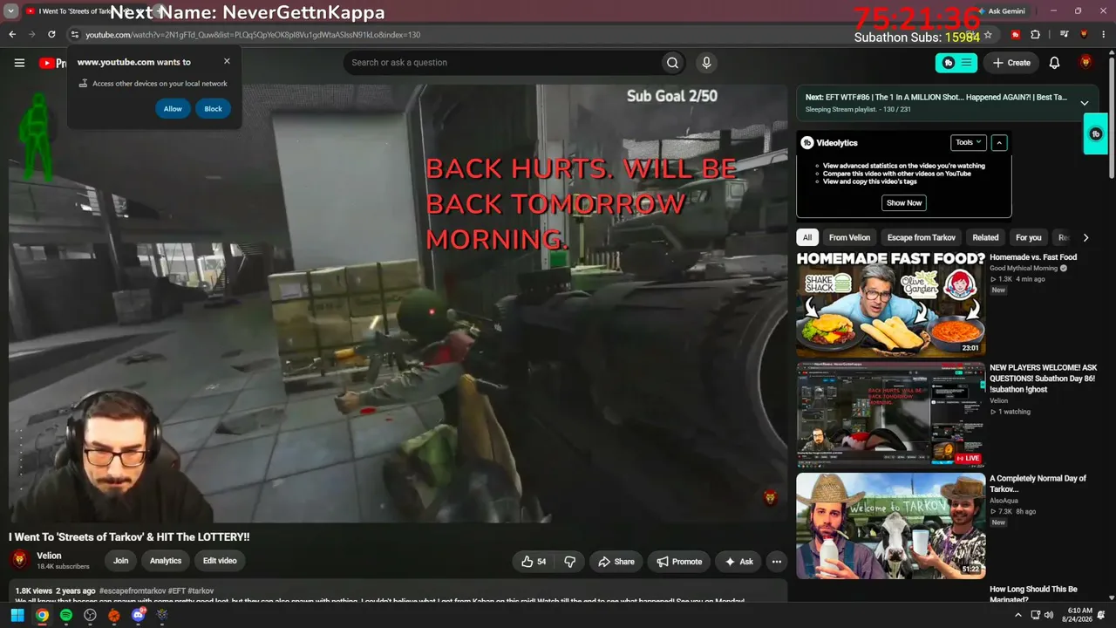
Task: Select the For you filter chip
Action: (x=1029, y=237)
